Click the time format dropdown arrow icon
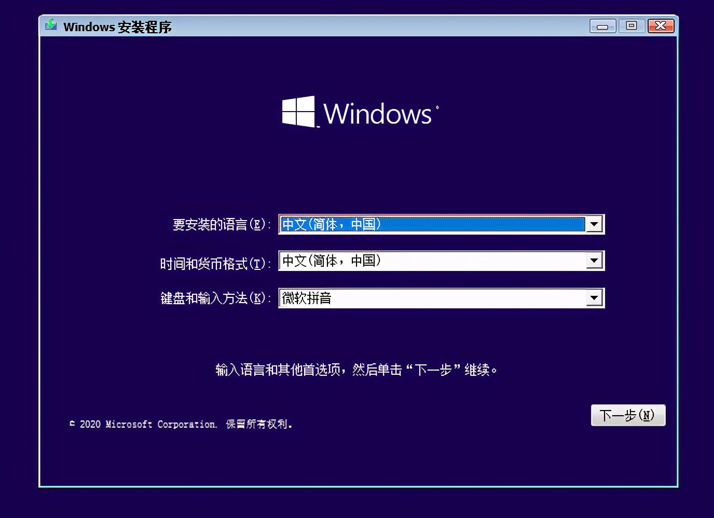Viewport: 714px width, 518px height. click(594, 261)
